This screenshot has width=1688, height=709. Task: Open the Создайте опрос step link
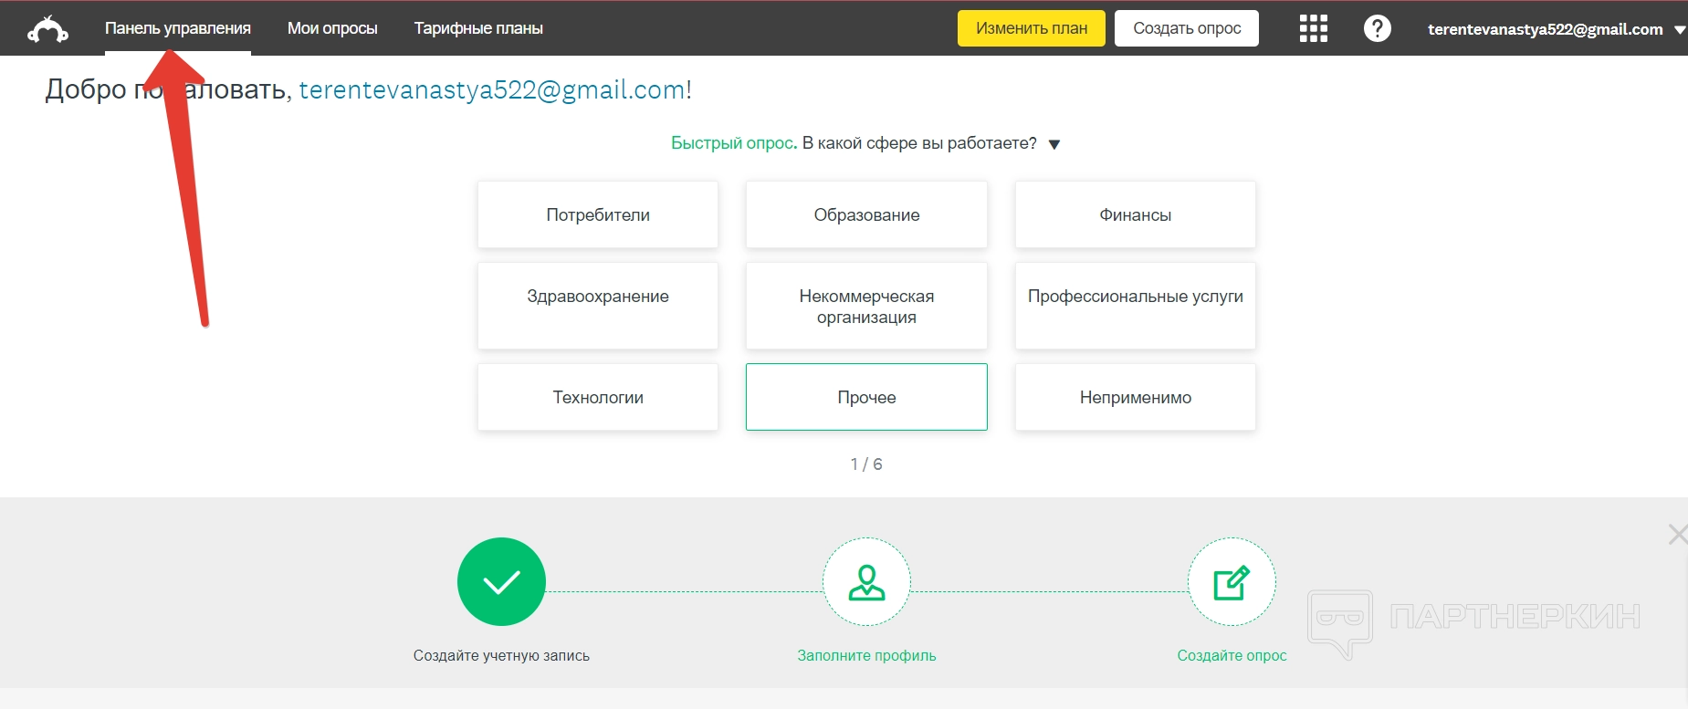pyautogui.click(x=1232, y=655)
